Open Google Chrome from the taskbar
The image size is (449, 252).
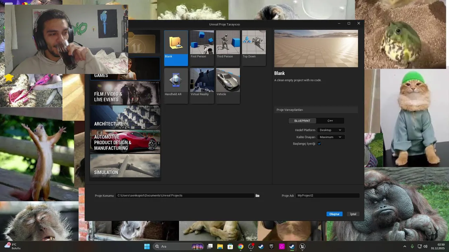(241, 246)
